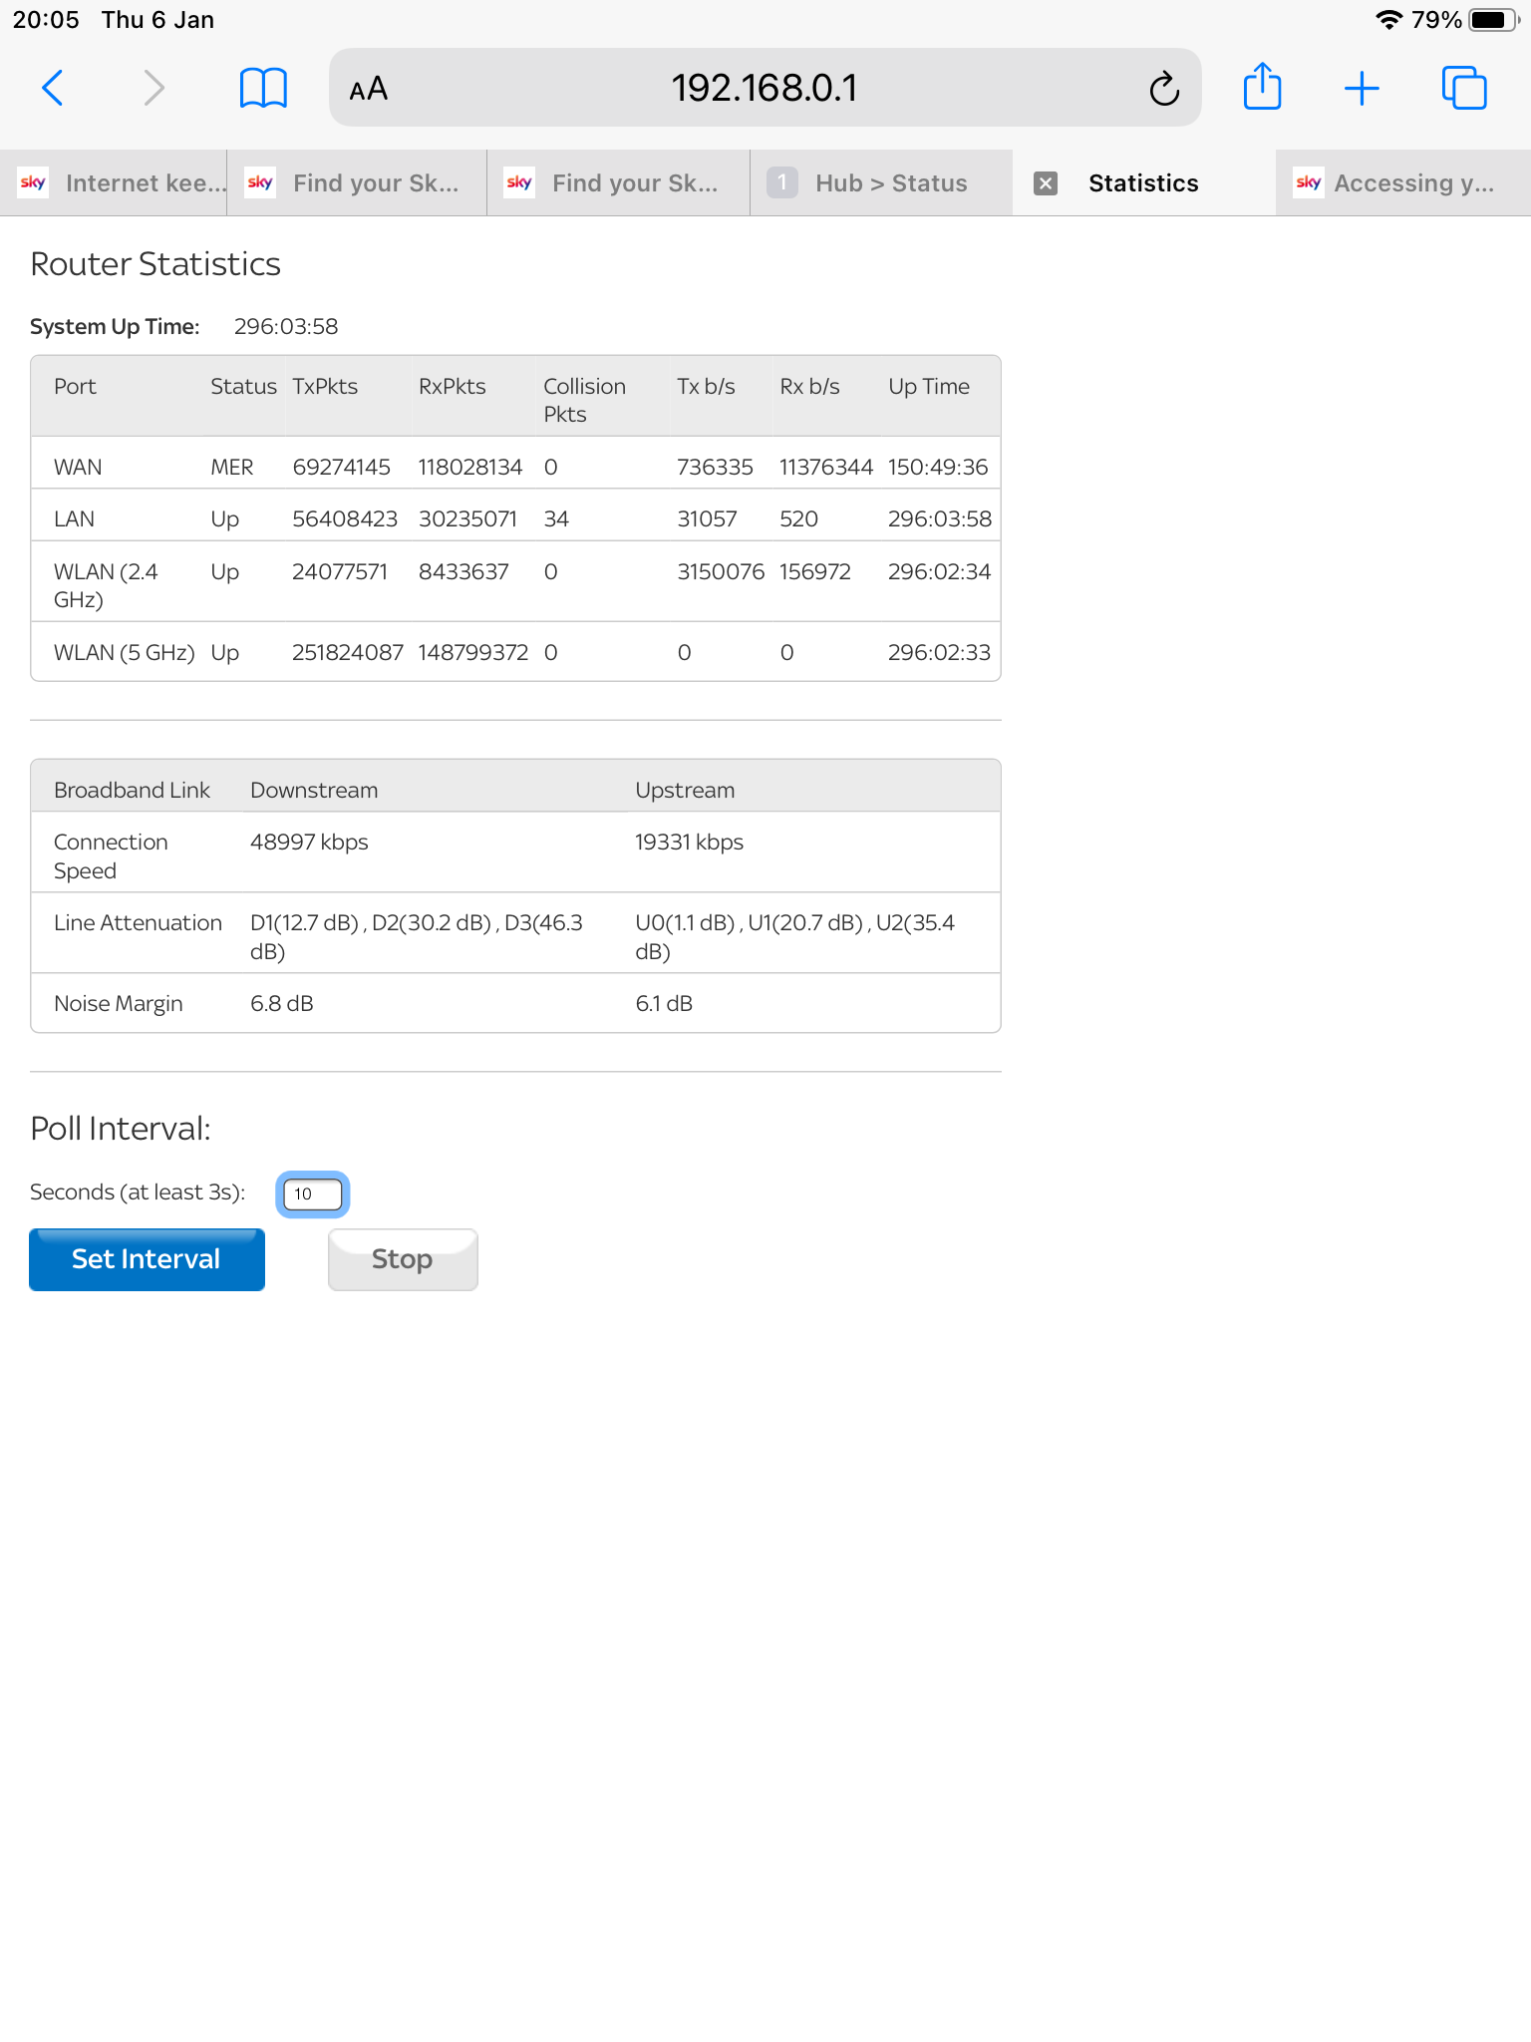Click the Collision Pkts column header
1531x2042 pixels.
tap(584, 400)
